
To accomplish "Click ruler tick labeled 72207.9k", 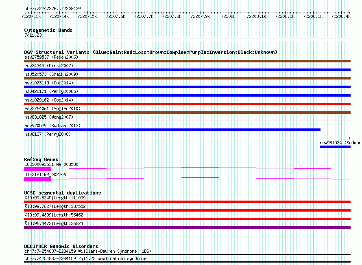I will [200, 16].
